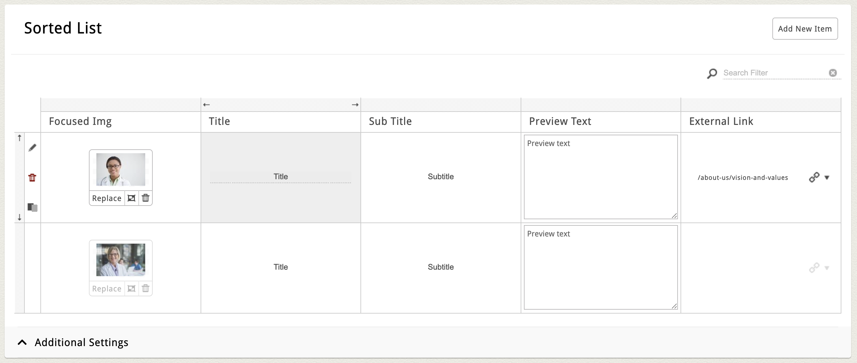The width and height of the screenshot is (857, 363).
Task: Clear the search filter with the X icon
Action: (x=832, y=73)
